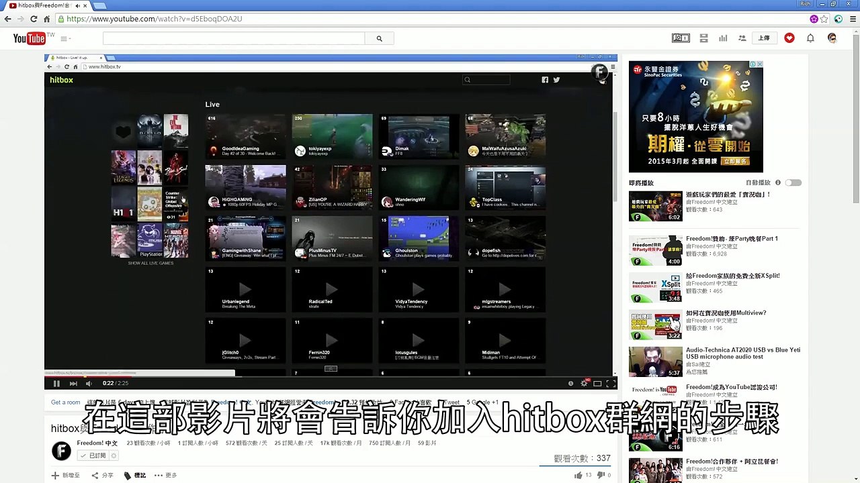Click the purple extension icon
The height and width of the screenshot is (483, 860).
pos(814,19)
